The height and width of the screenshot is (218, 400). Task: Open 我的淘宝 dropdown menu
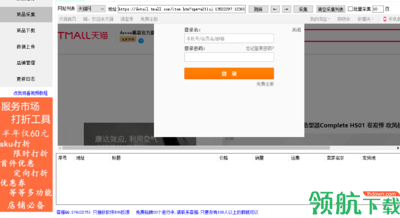click(x=320, y=19)
